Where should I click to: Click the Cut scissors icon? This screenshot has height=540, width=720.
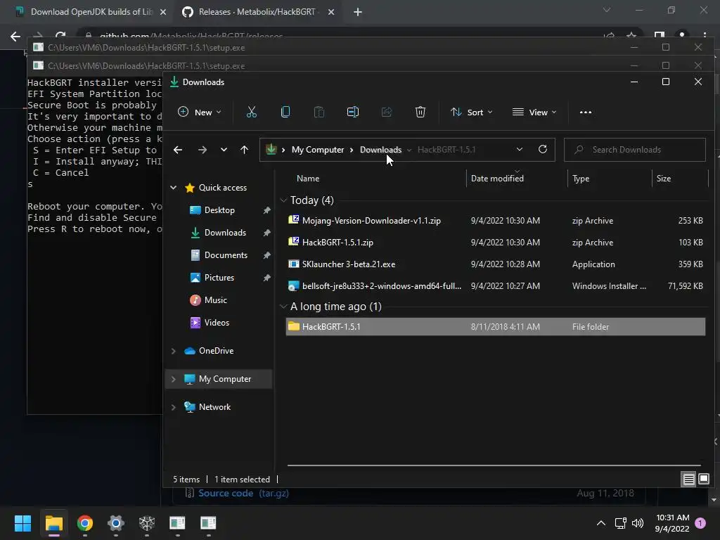pyautogui.click(x=251, y=112)
